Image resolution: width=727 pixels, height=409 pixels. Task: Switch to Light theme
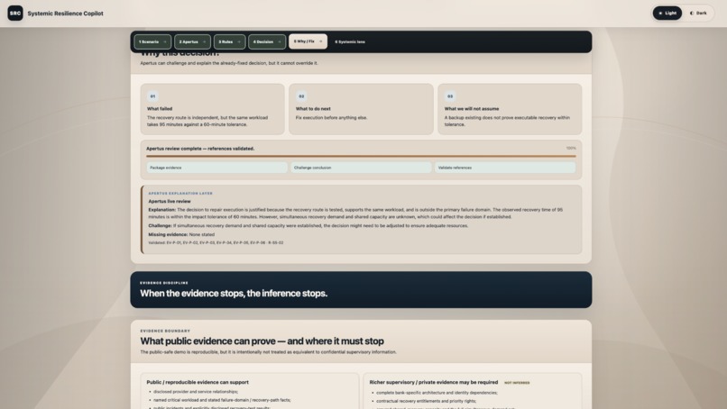667,13
